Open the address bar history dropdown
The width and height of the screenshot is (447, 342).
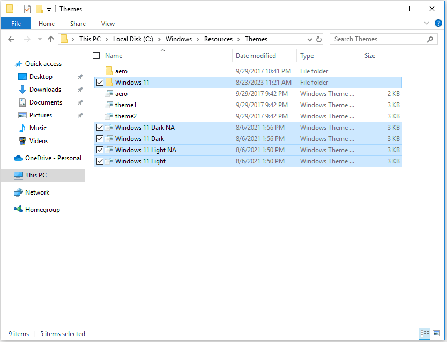(310, 39)
